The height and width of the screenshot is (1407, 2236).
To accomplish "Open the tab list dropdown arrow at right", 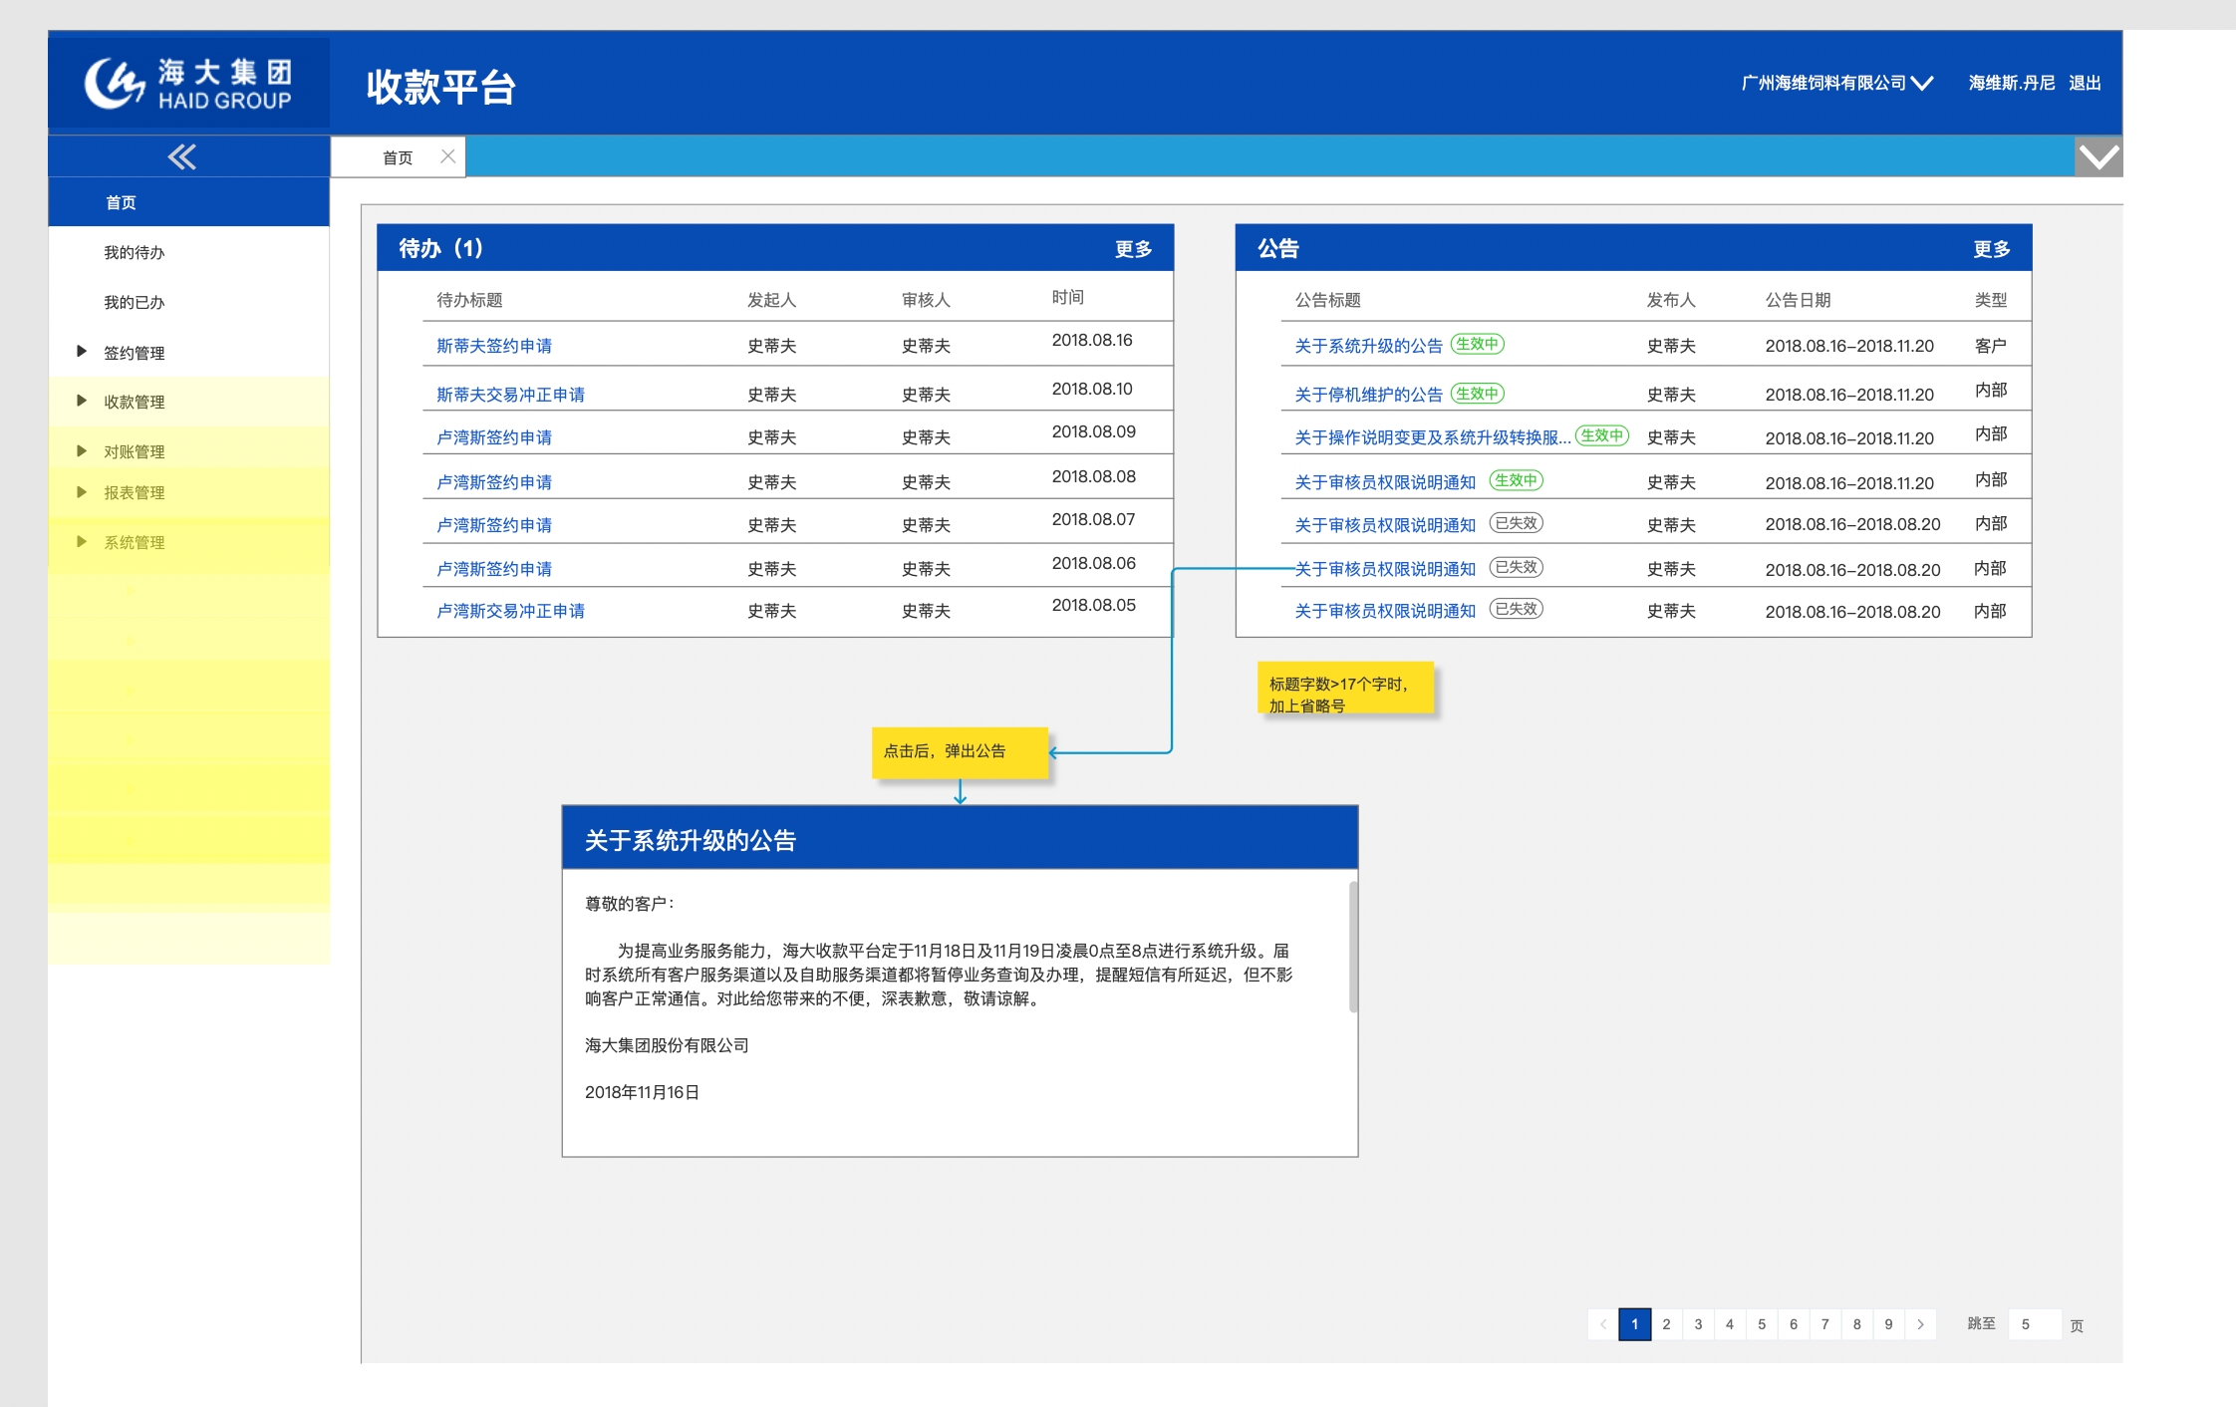I will (x=2098, y=156).
